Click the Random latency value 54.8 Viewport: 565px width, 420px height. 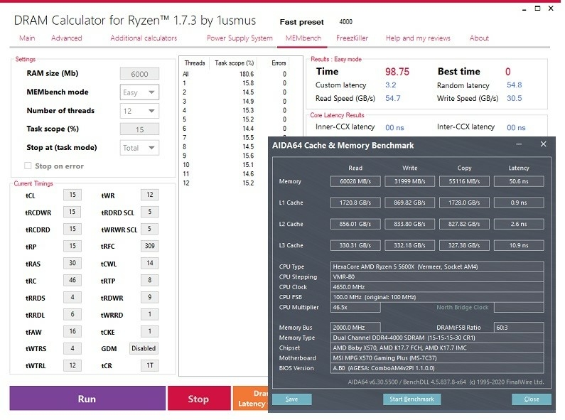[515, 85]
